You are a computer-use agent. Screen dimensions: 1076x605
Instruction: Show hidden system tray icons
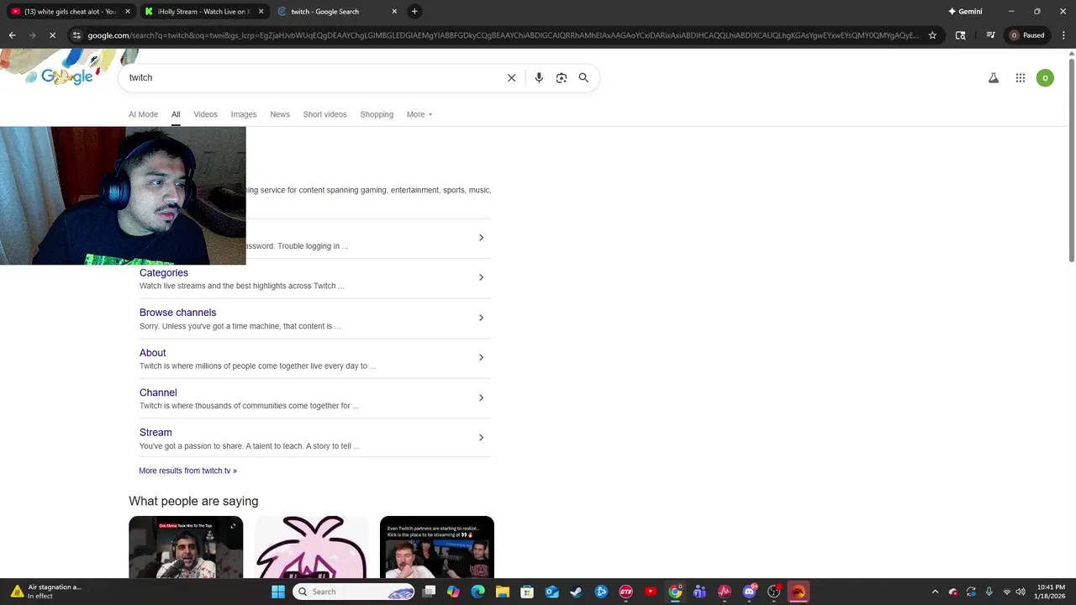pos(935,592)
